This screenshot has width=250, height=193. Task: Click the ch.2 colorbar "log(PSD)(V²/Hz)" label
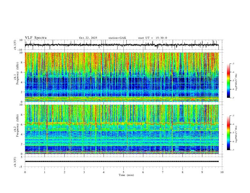(x=236, y=134)
